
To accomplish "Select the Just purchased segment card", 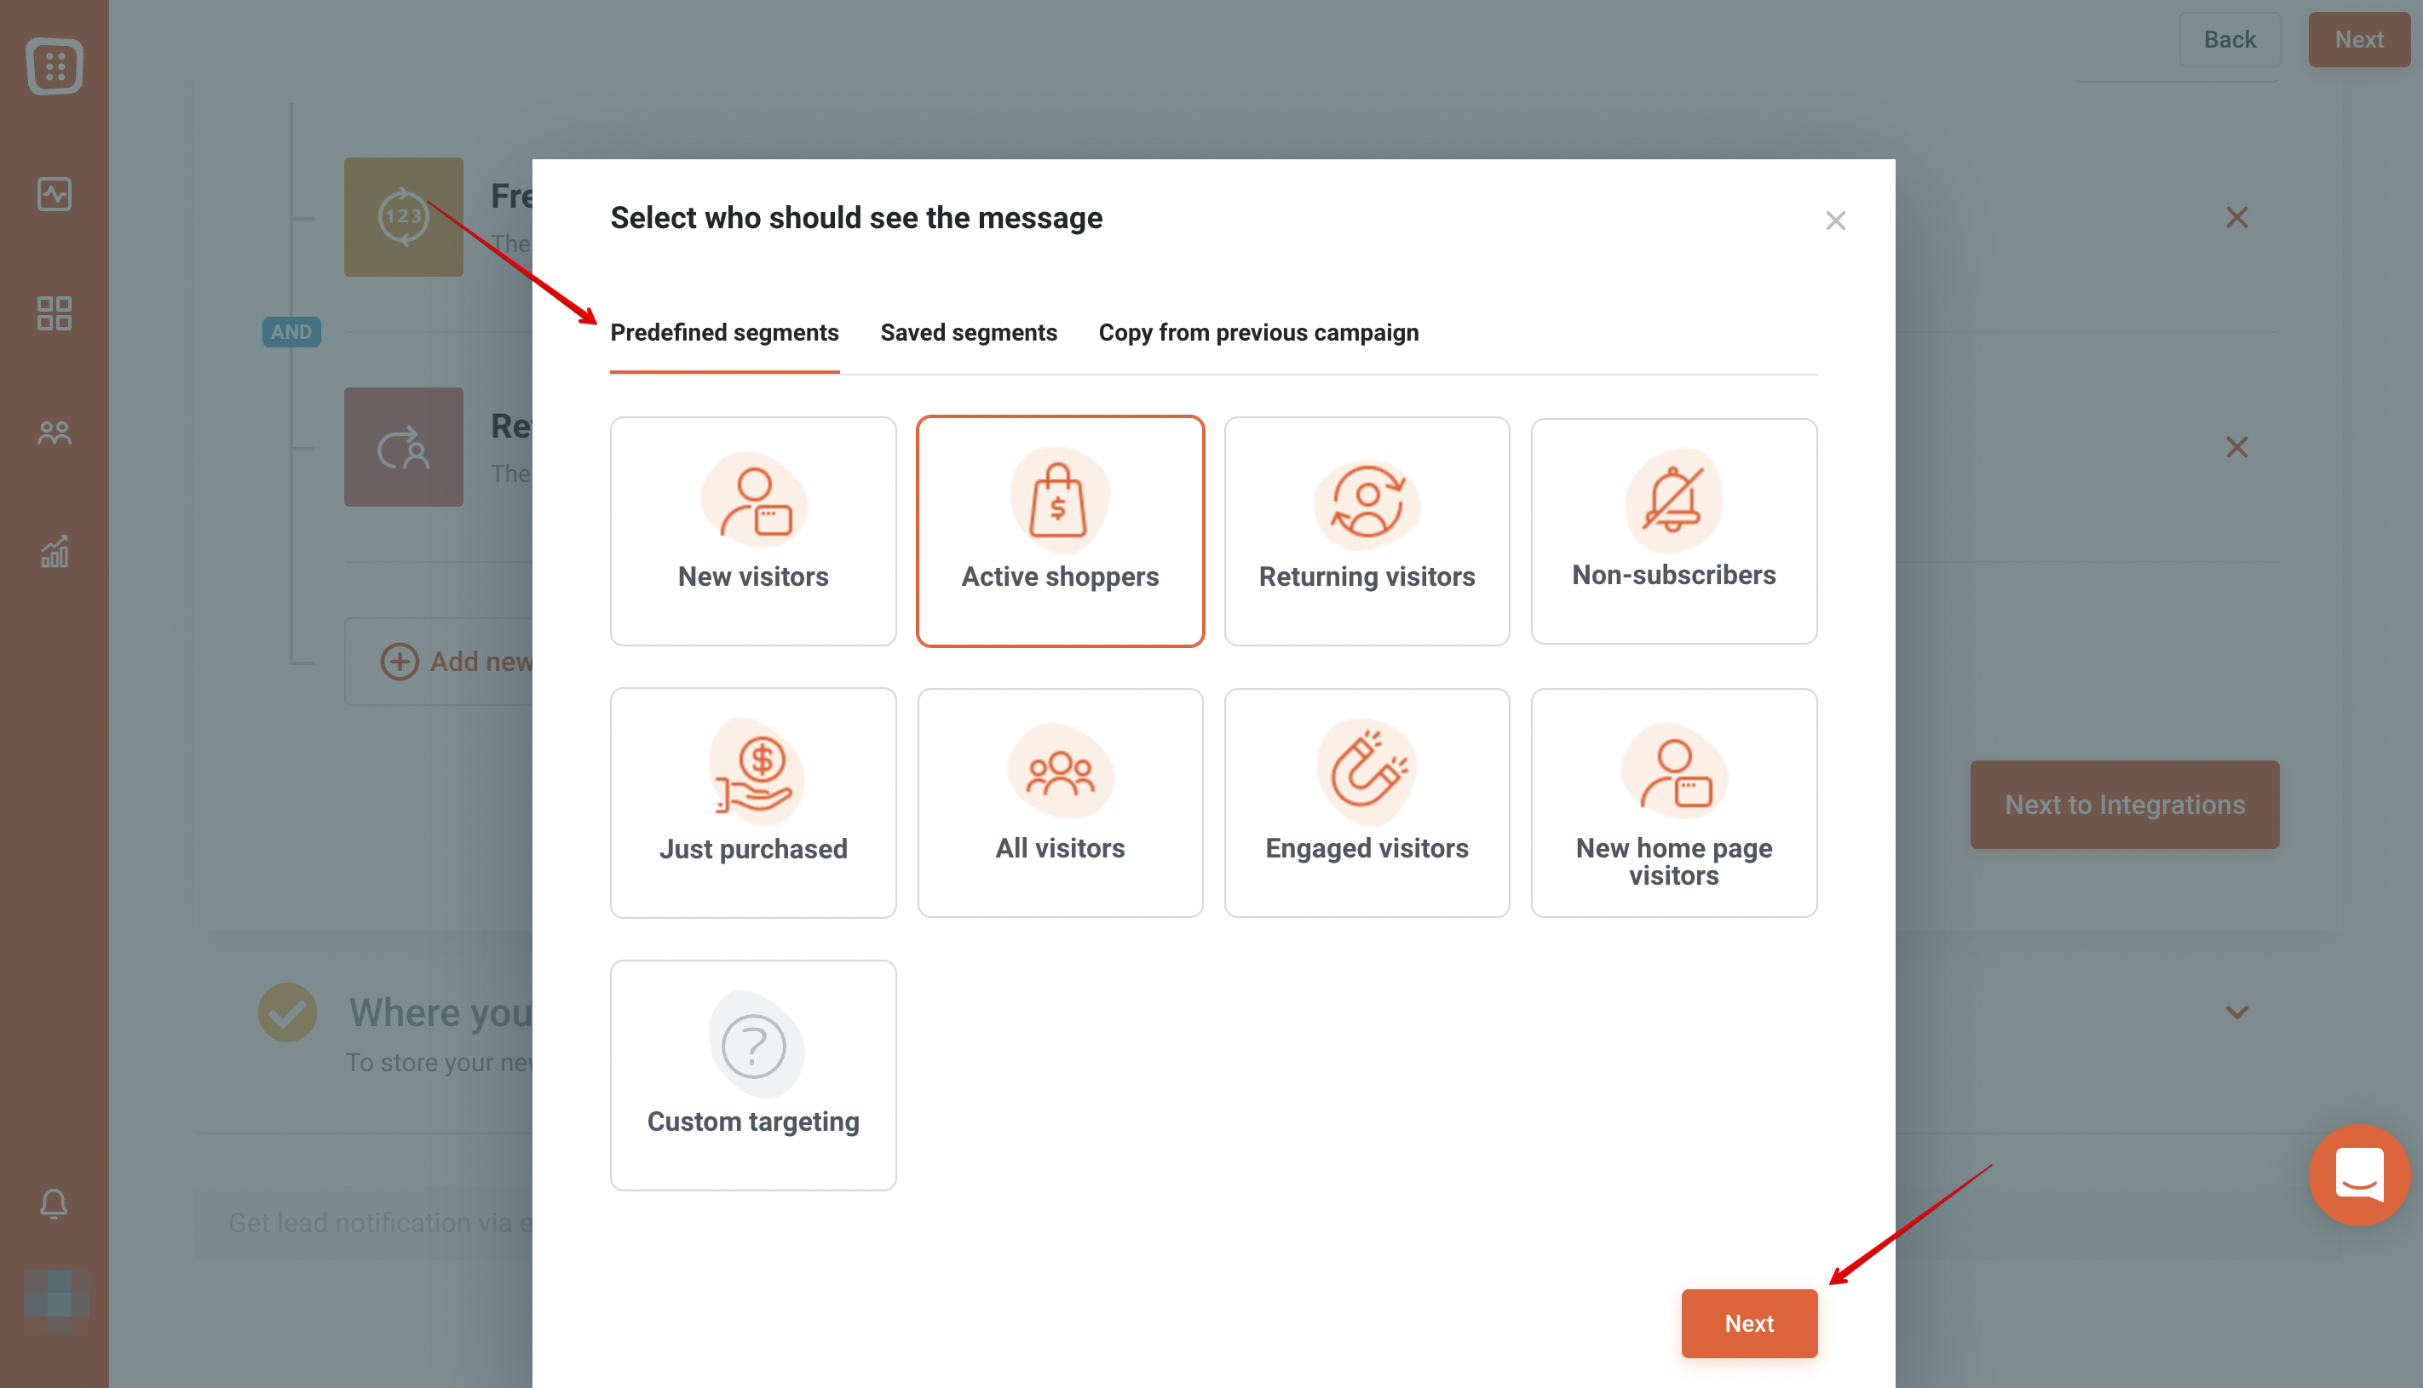I will point(753,803).
